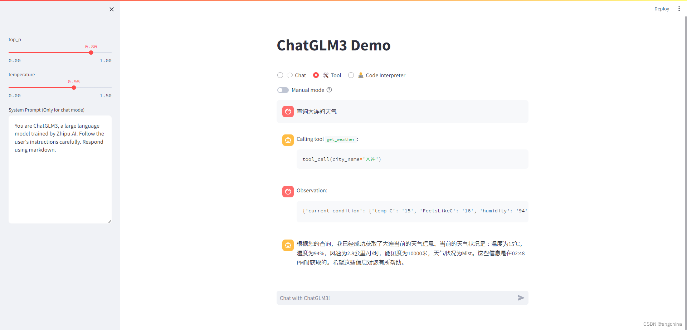Click the top_p slider handle
The image size is (687, 330).
(x=91, y=53)
